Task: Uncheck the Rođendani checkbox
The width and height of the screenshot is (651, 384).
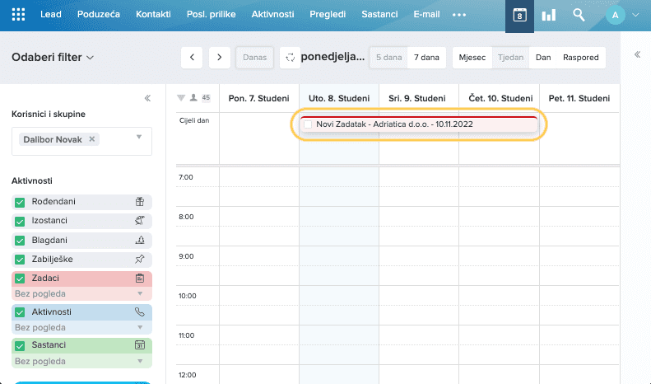Action: click(20, 202)
